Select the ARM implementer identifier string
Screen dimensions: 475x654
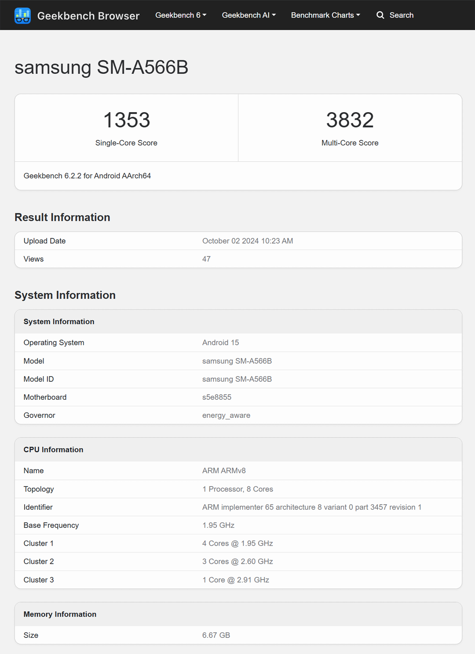312,507
